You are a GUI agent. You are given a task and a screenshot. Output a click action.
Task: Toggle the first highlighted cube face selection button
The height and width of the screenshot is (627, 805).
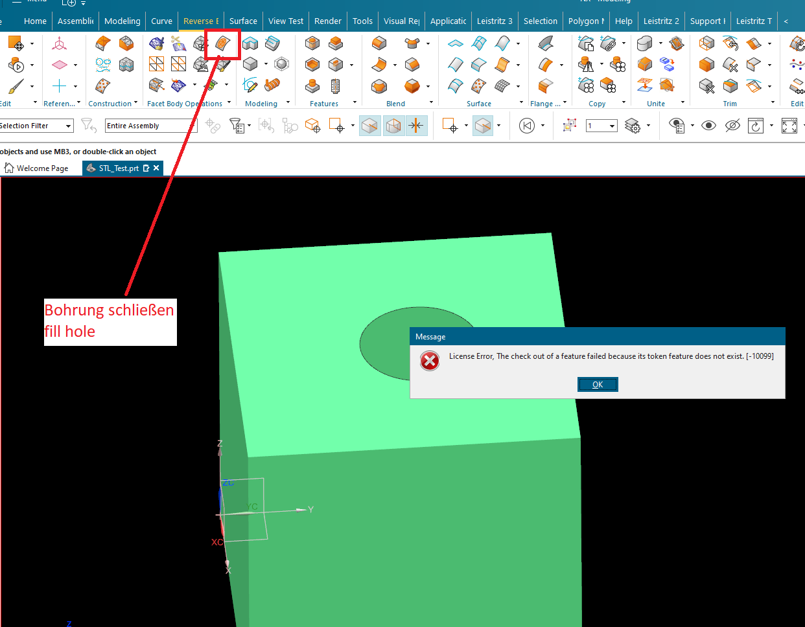pyautogui.click(x=370, y=126)
